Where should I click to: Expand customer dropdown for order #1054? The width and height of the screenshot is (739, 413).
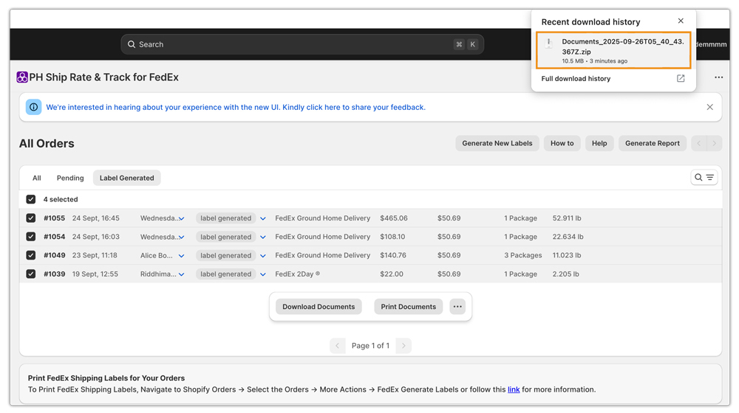[182, 237]
